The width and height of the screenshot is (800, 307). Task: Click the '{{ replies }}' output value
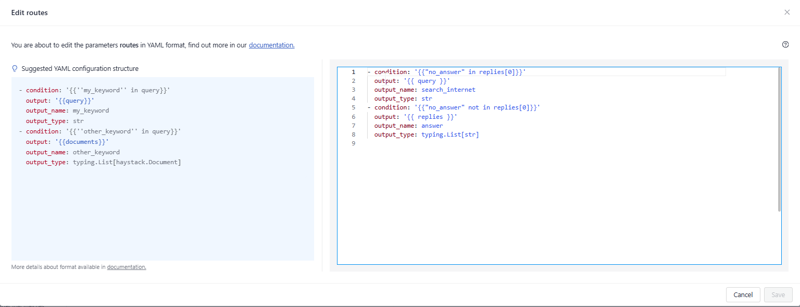430,117
